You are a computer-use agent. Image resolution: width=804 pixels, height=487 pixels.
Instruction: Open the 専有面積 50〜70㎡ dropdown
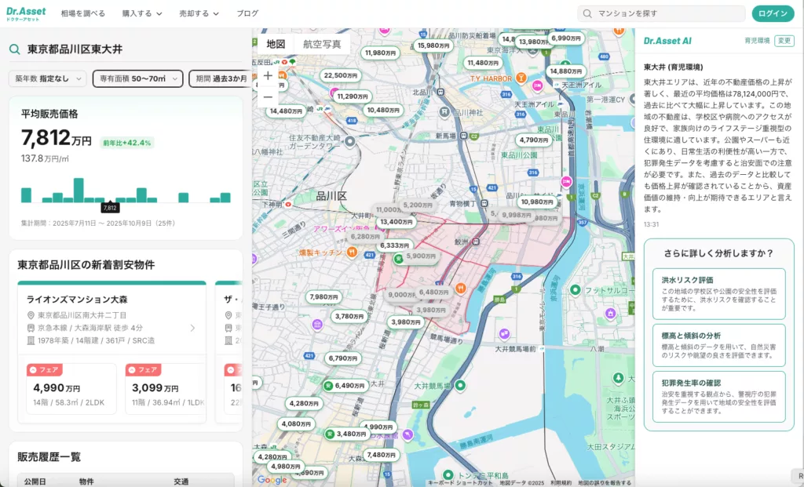pyautogui.click(x=137, y=78)
